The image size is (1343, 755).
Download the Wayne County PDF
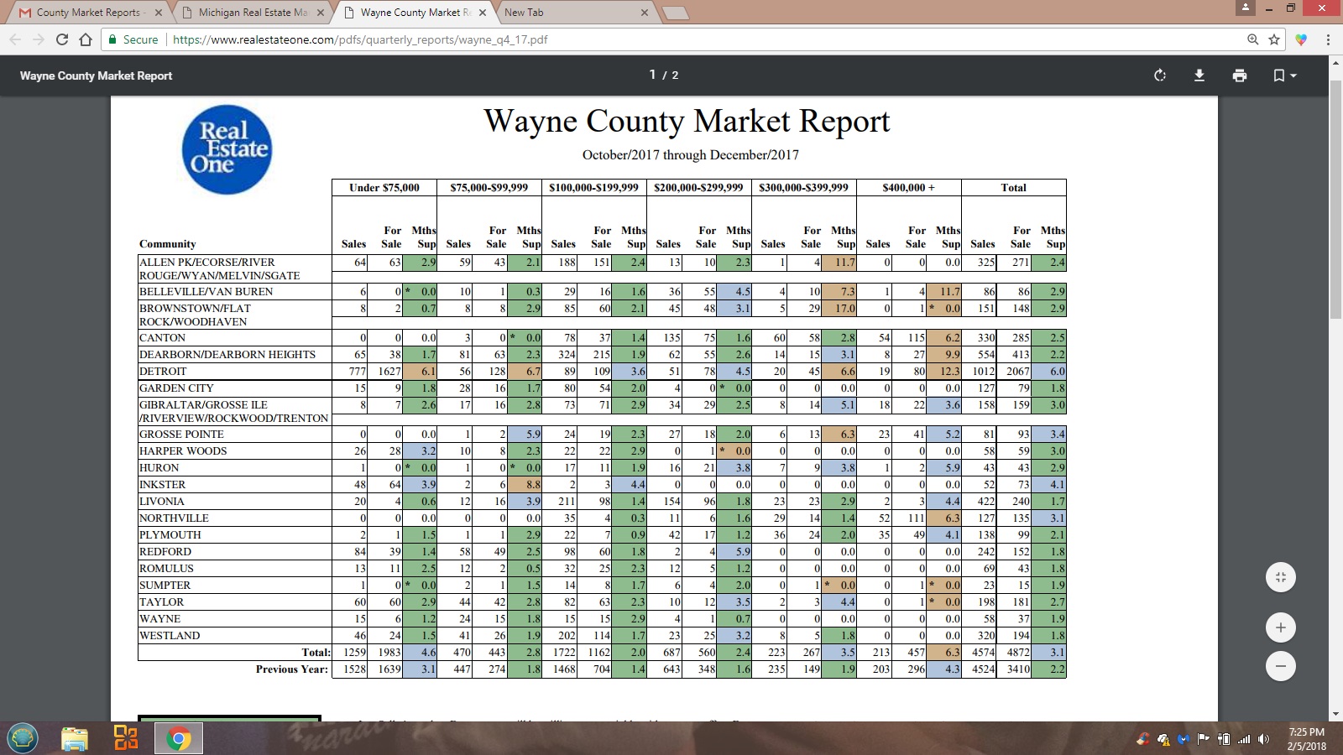(x=1199, y=75)
